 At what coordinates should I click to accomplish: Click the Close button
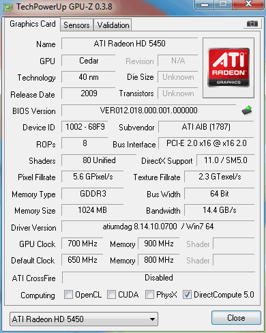[236, 317]
